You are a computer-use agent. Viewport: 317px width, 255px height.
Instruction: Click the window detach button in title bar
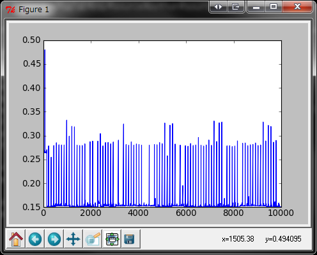(x=236, y=7)
